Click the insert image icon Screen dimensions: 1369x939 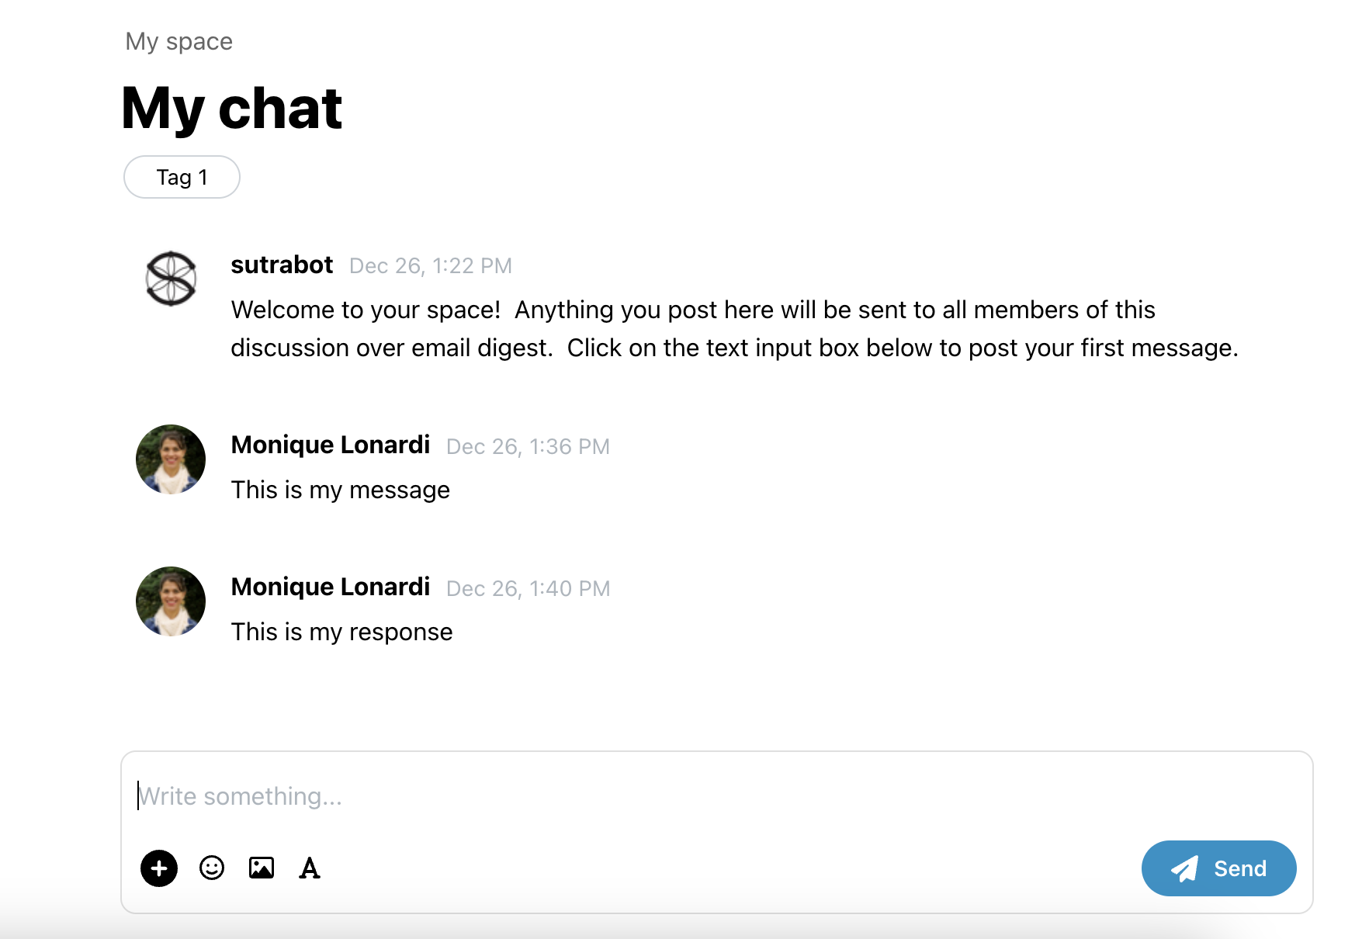[262, 868]
